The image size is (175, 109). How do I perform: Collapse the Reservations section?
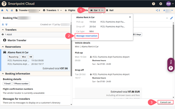pyautogui.click(x=3, y=47)
